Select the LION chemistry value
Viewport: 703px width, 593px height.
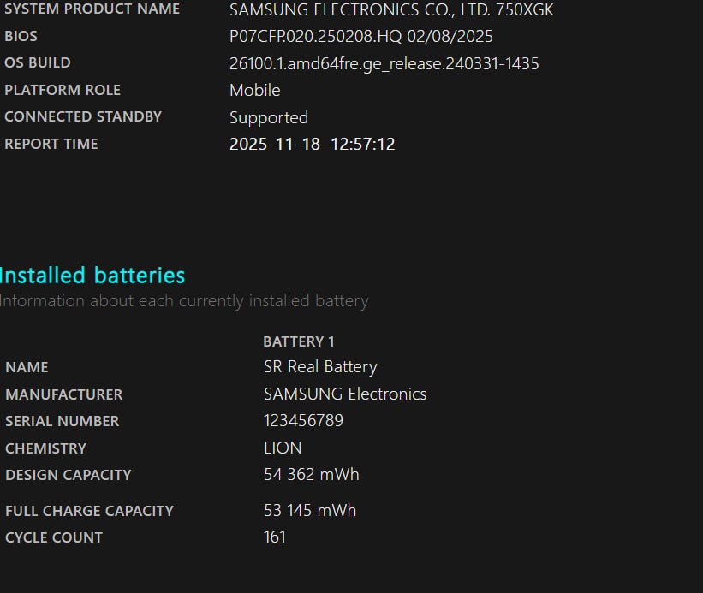point(283,448)
